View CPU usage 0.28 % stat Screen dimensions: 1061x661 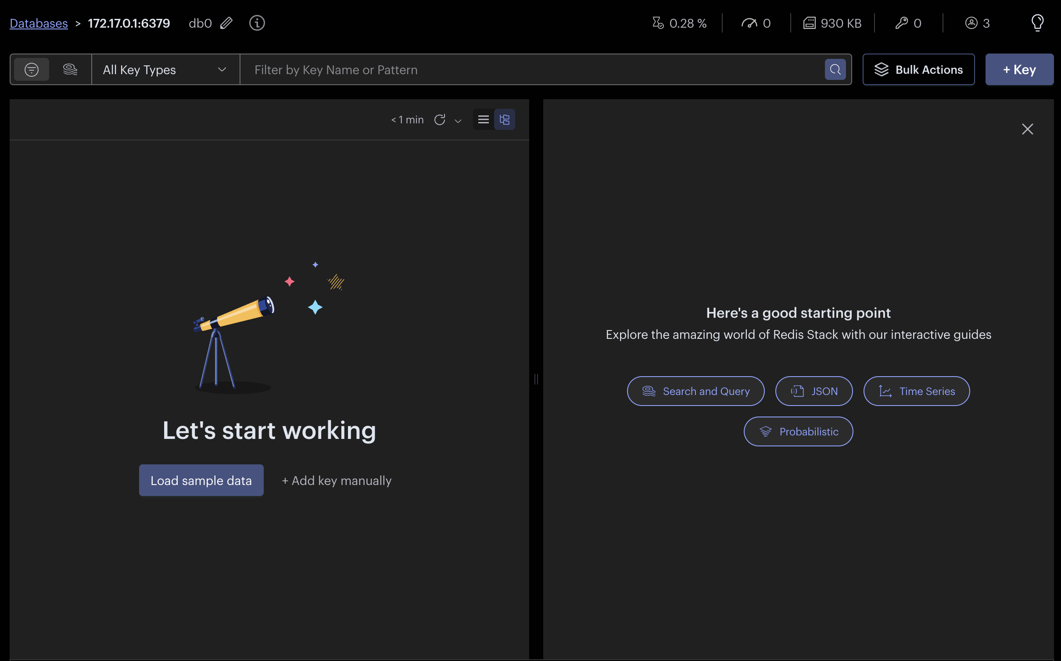point(679,23)
